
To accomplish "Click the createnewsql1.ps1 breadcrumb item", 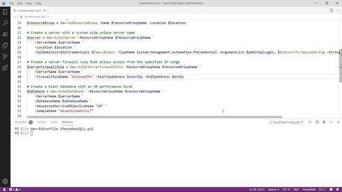I will (x=35, y=17).
